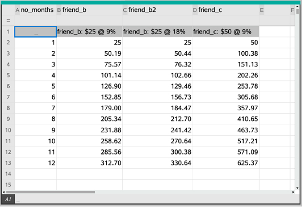Select column A header no_months

(x=35, y=10)
